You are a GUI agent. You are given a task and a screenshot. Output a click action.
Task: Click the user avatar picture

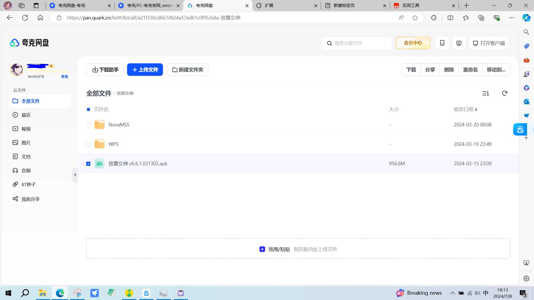coord(17,69)
